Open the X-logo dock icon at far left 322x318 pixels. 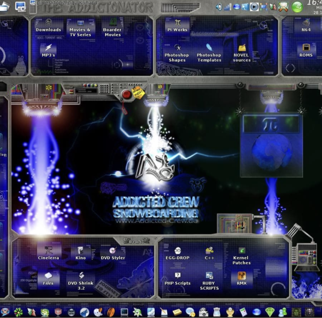tap(5, 312)
